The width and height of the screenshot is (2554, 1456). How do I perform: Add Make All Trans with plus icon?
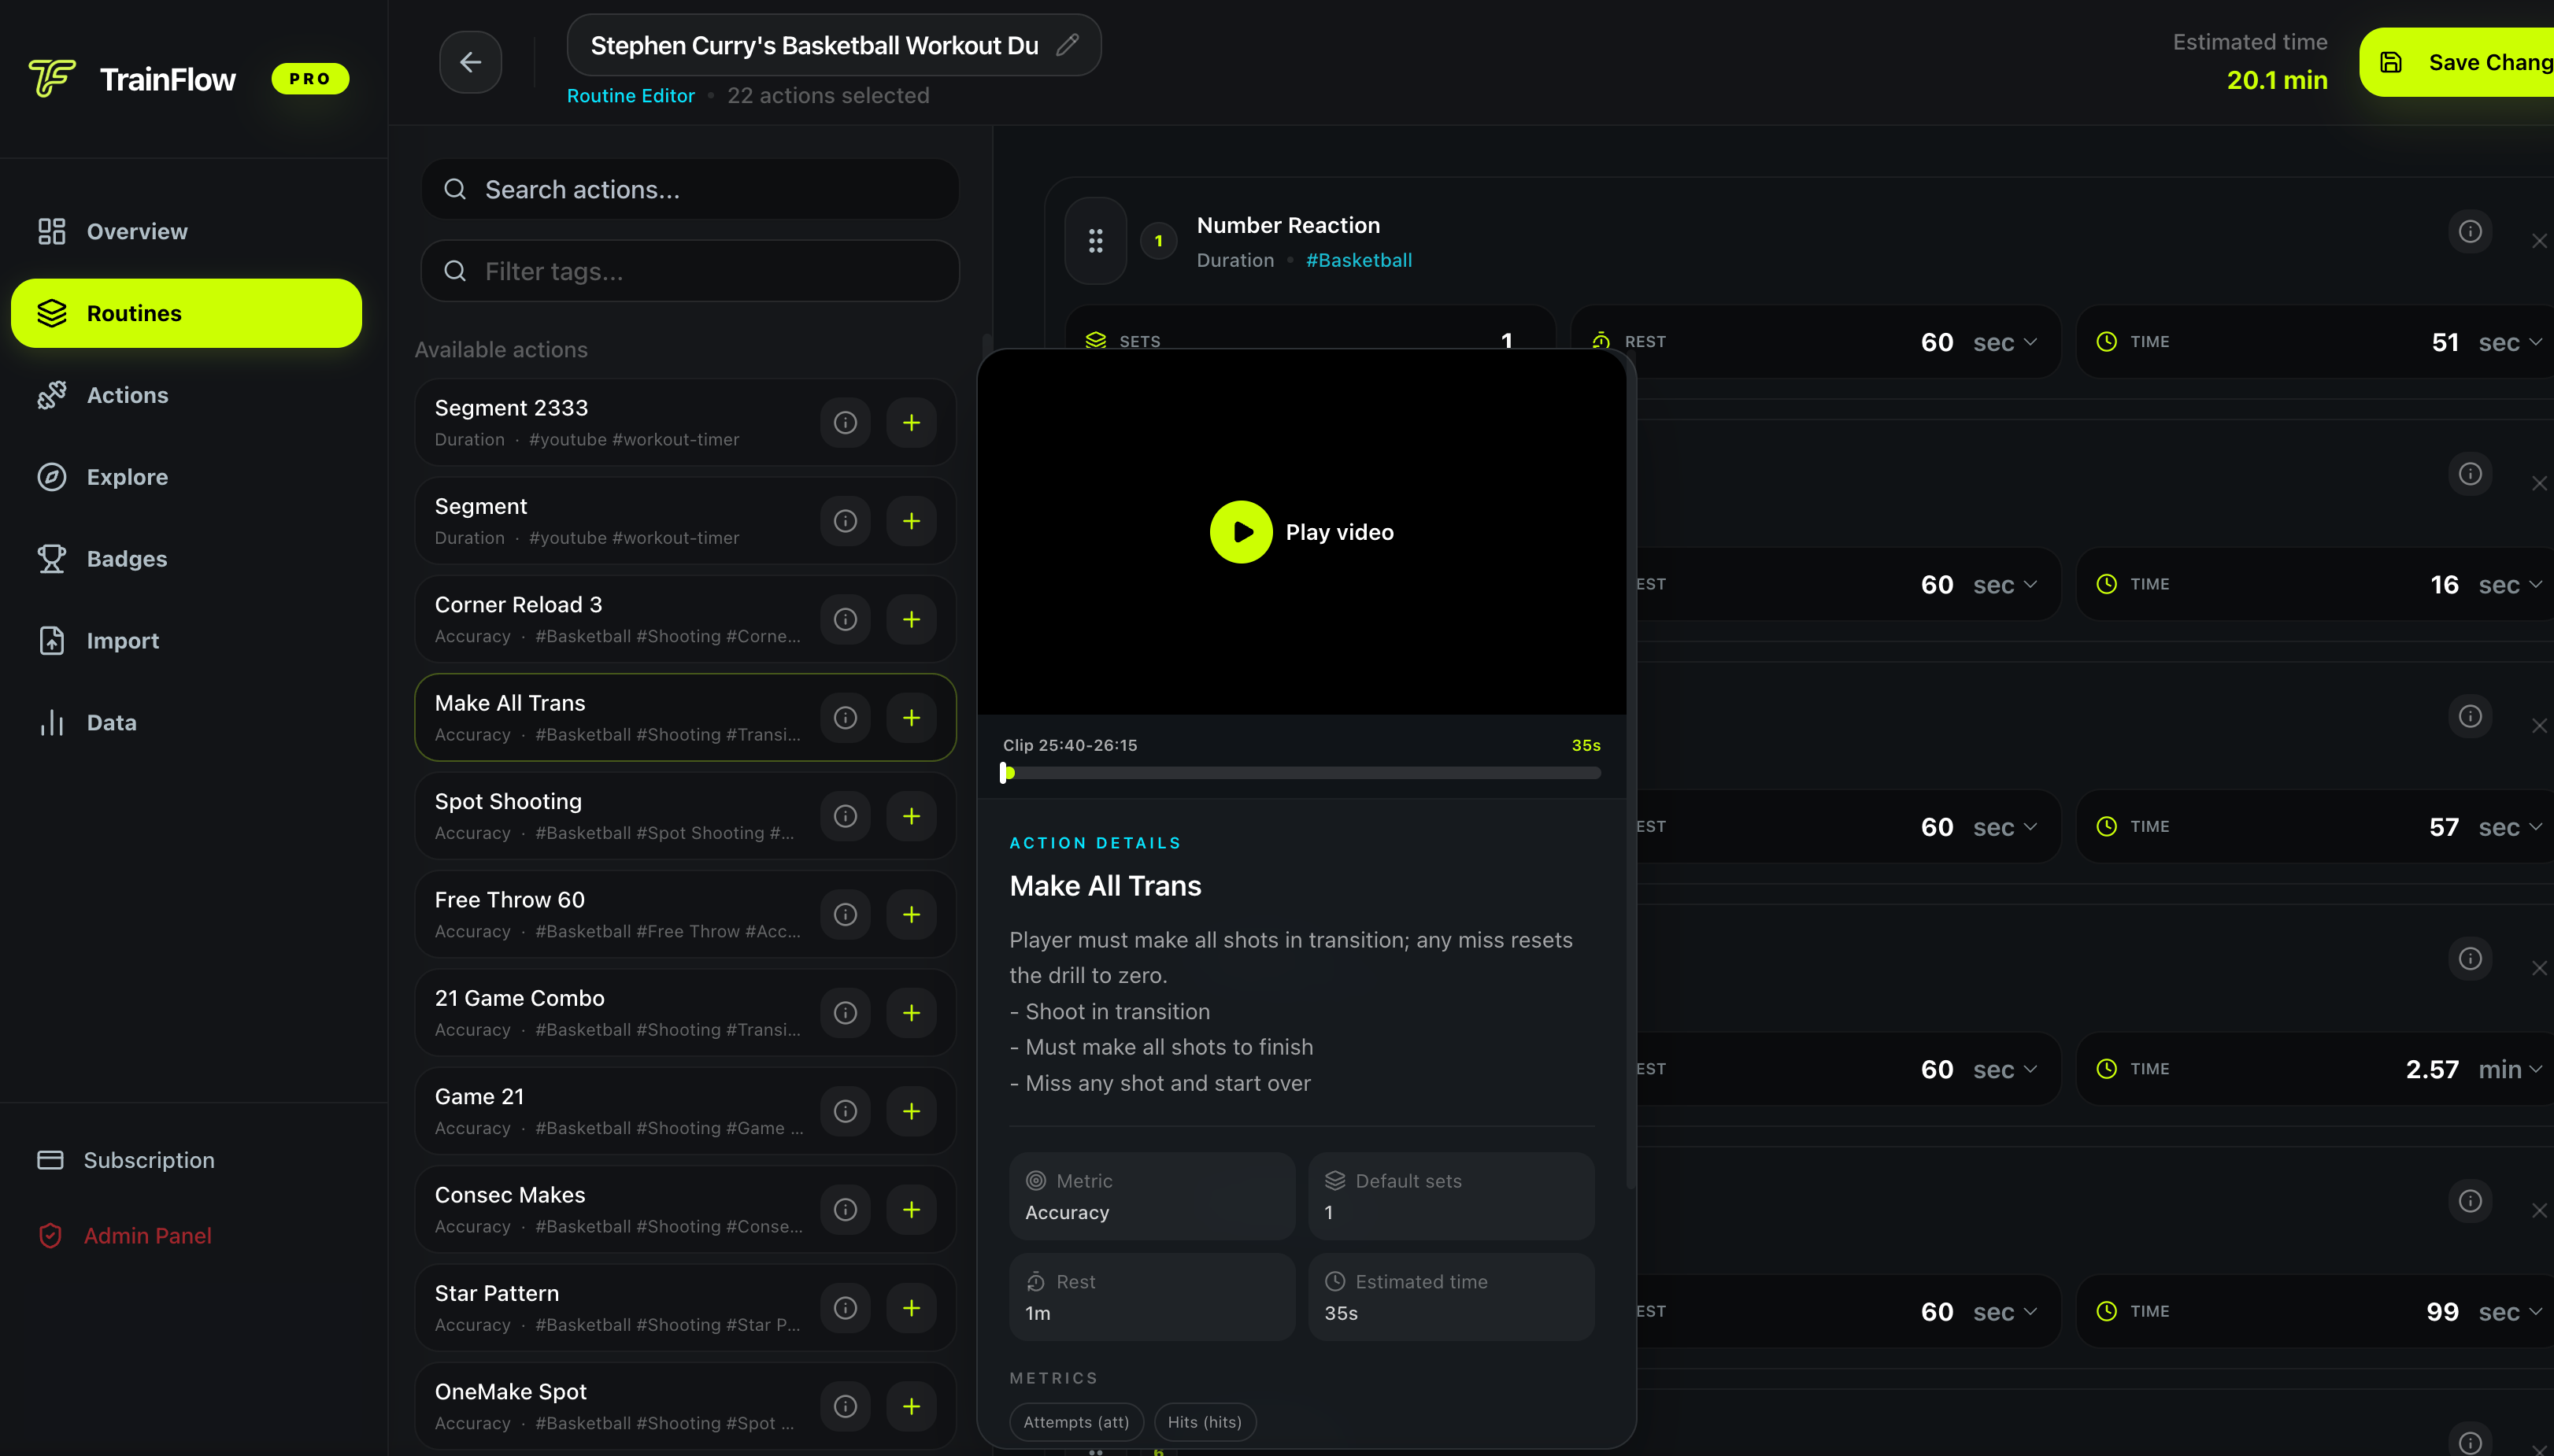912,718
